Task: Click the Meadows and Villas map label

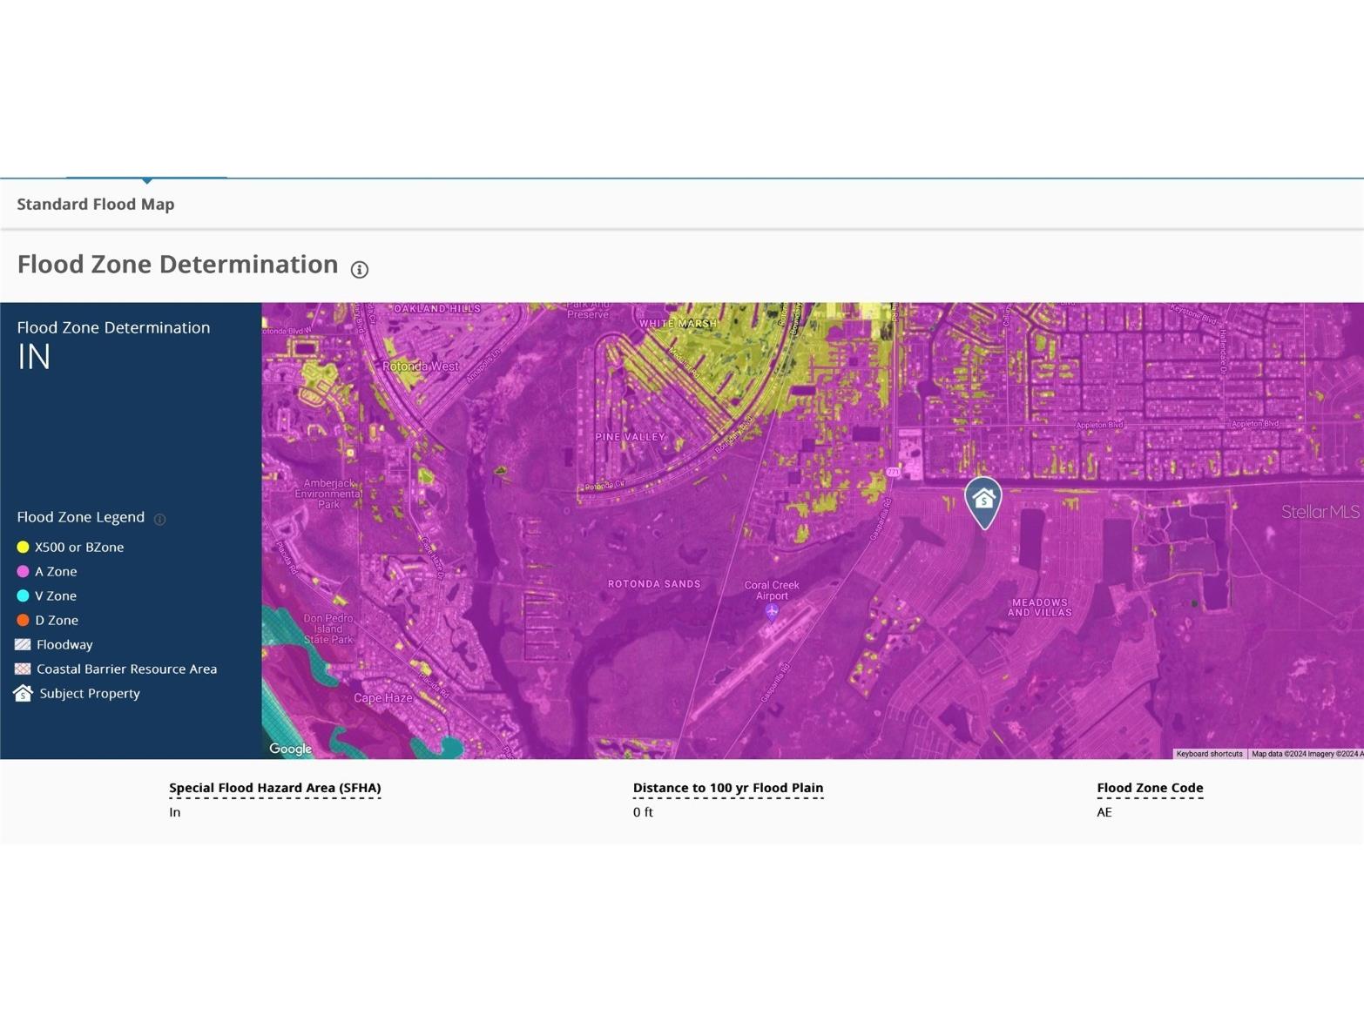Action: pyautogui.click(x=1039, y=608)
